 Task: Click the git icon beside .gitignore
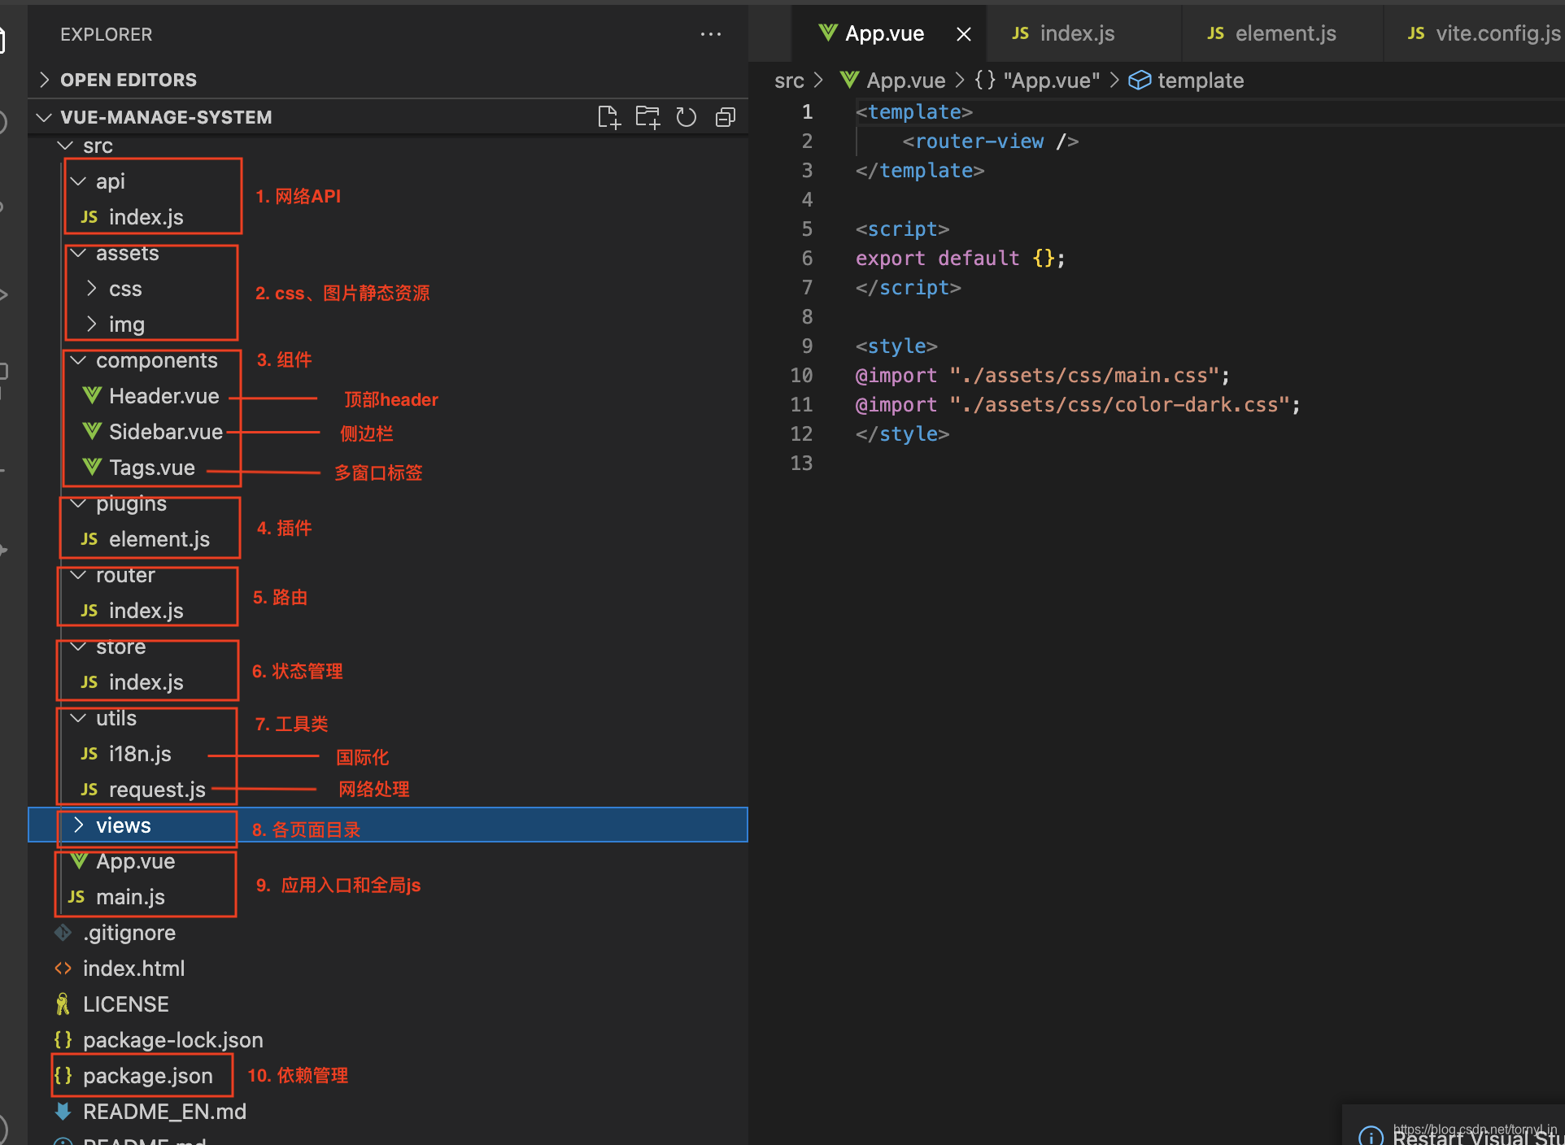pyautogui.click(x=63, y=933)
